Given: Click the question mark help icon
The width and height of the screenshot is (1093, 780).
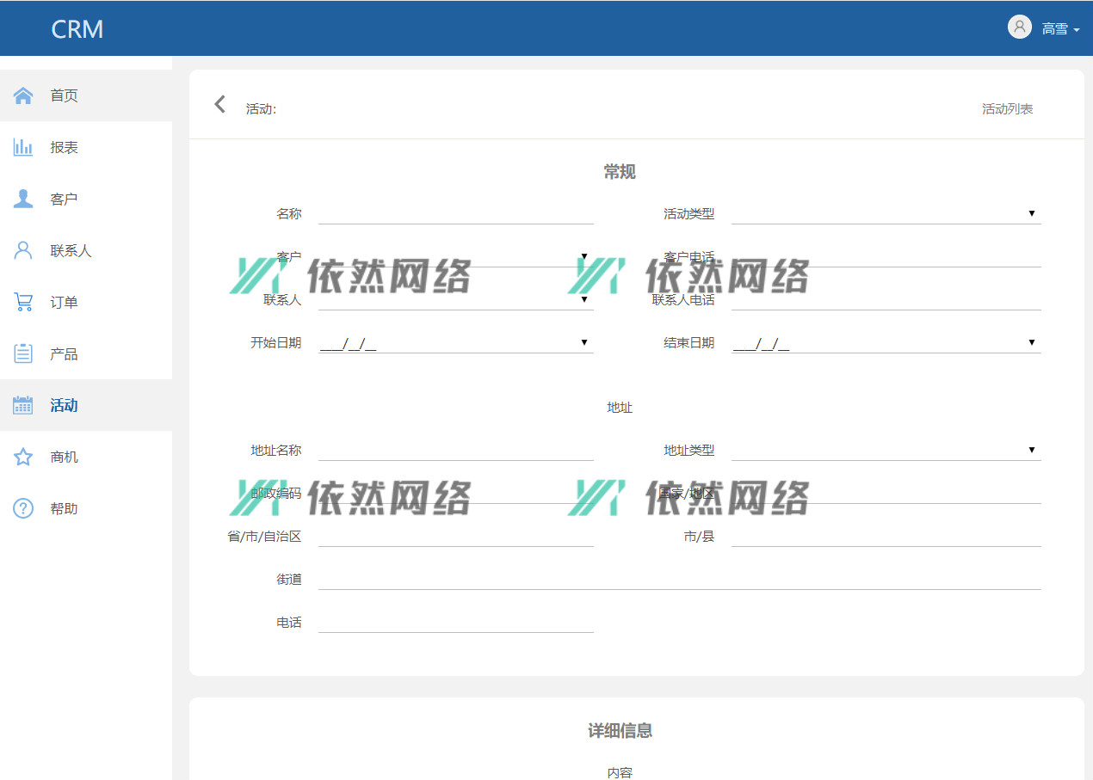Looking at the screenshot, I should coord(23,508).
